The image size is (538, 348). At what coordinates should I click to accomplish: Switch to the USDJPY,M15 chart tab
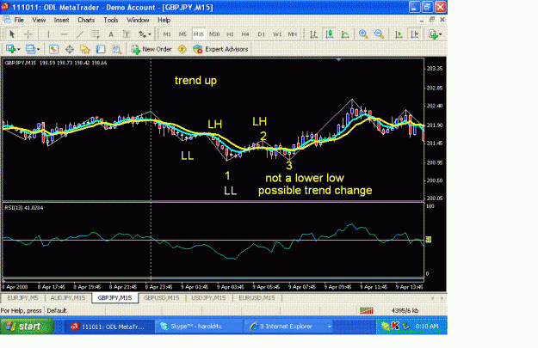pos(208,298)
